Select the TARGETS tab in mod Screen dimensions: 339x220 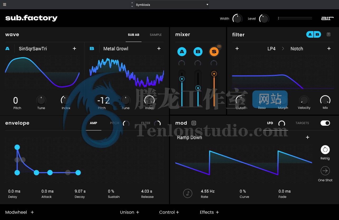302,123
